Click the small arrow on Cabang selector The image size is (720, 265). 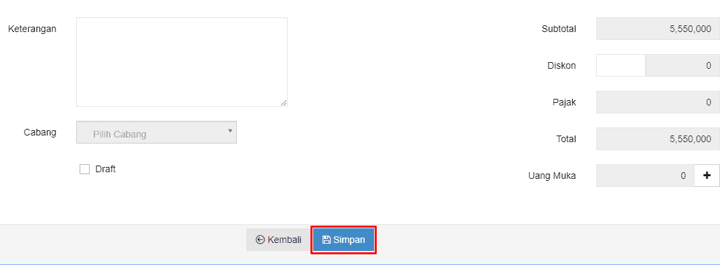pos(230,131)
